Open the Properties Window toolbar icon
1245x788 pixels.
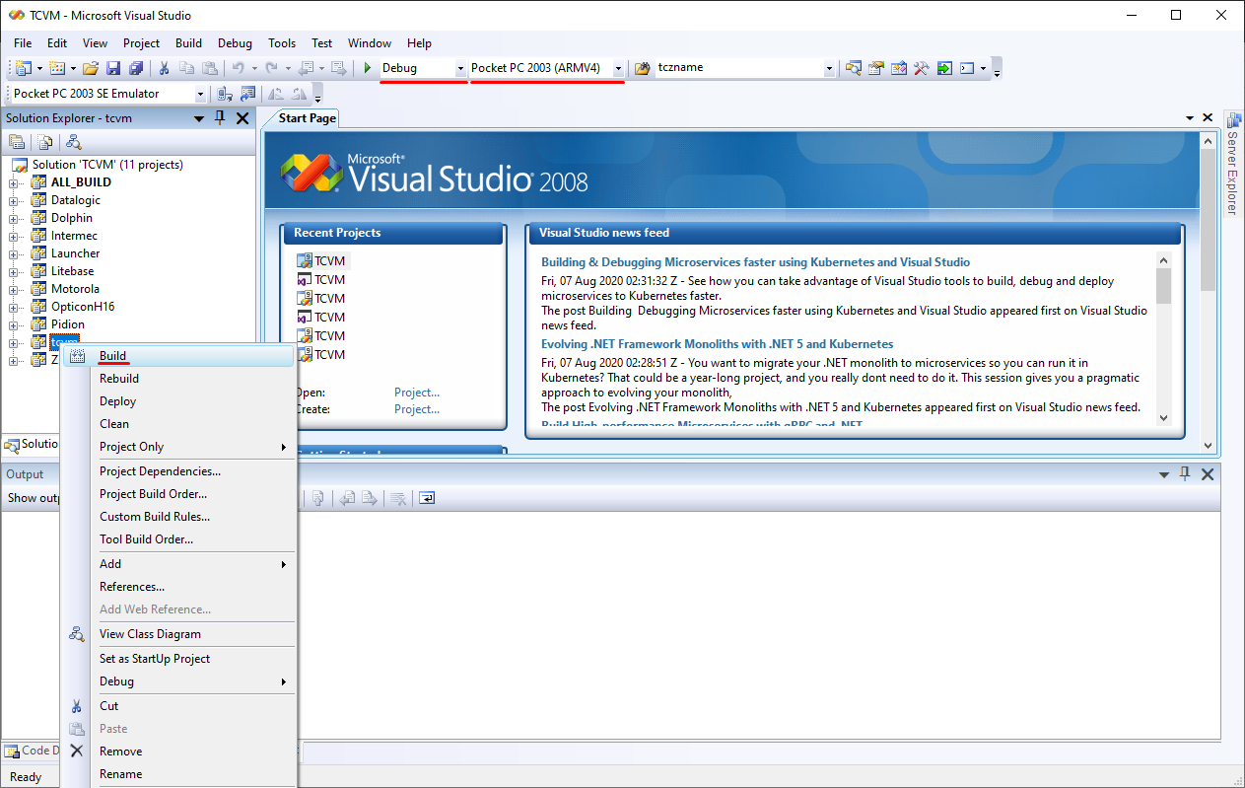876,68
